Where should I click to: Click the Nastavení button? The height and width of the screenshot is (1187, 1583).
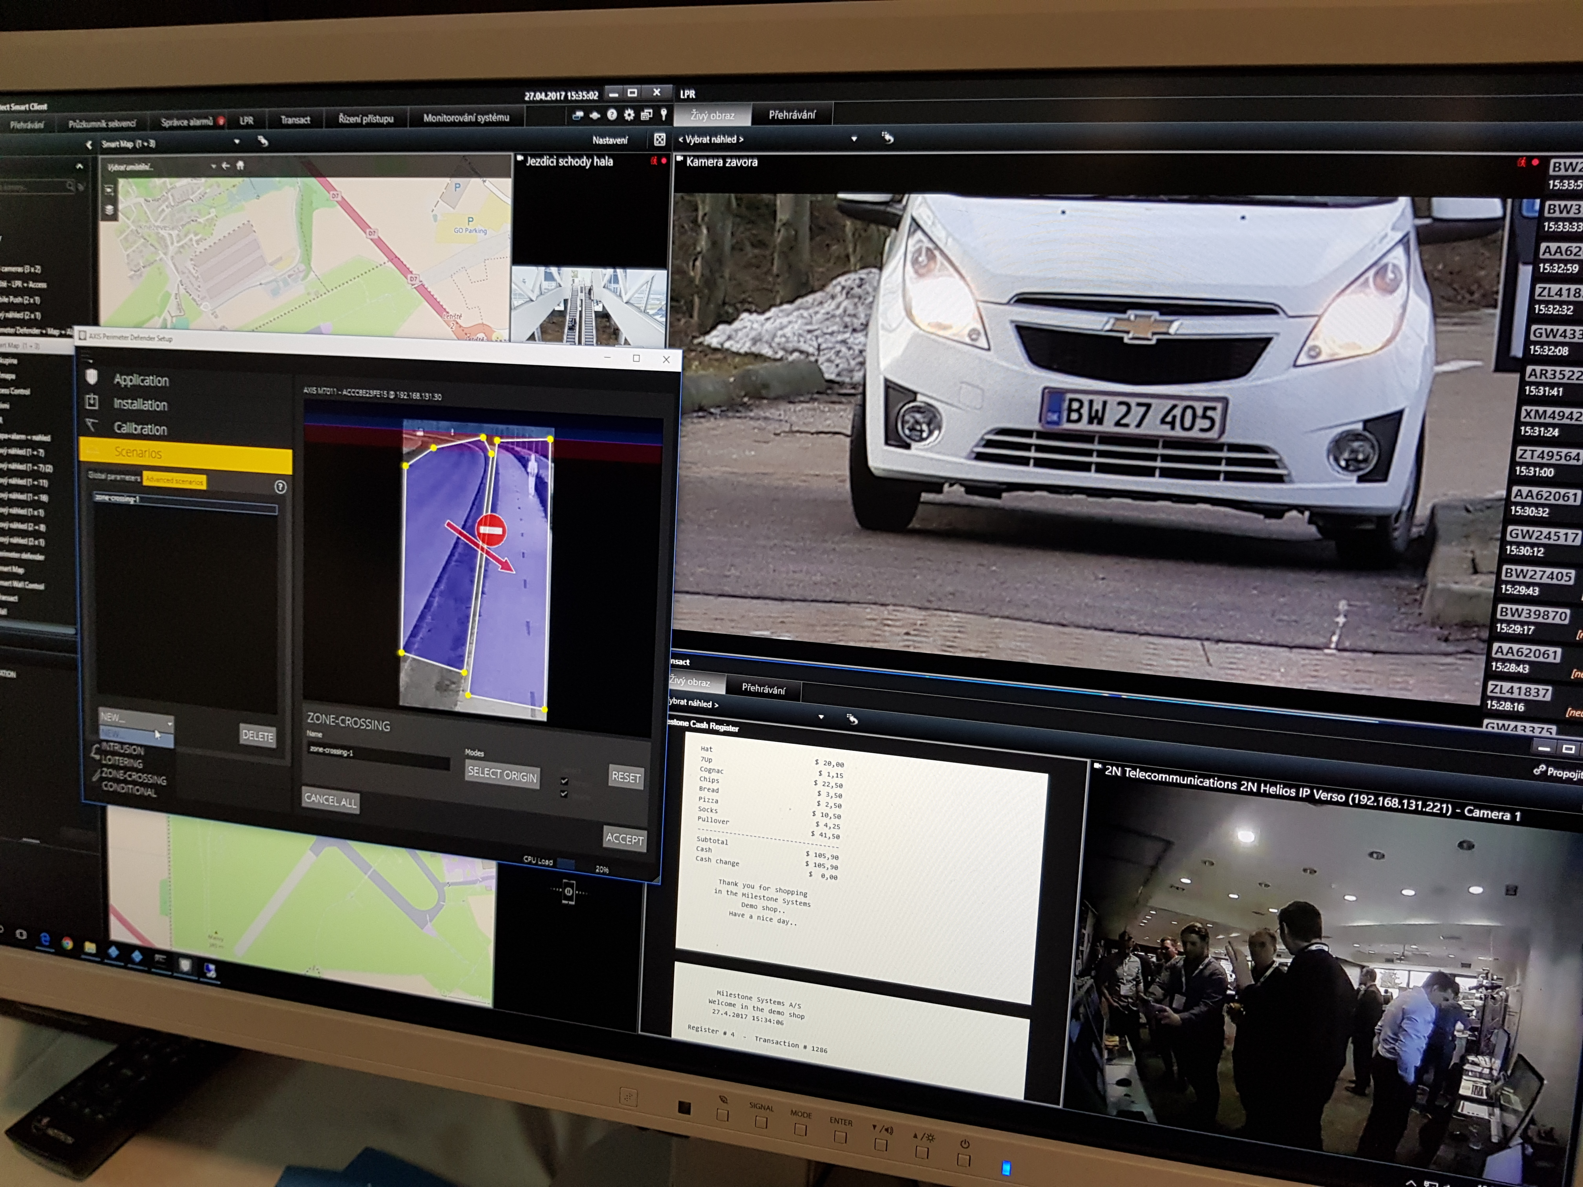610,140
